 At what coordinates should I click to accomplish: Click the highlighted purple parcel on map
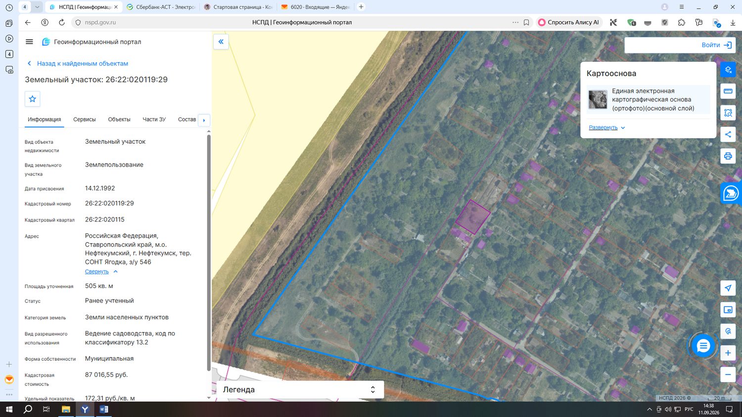coord(472,217)
